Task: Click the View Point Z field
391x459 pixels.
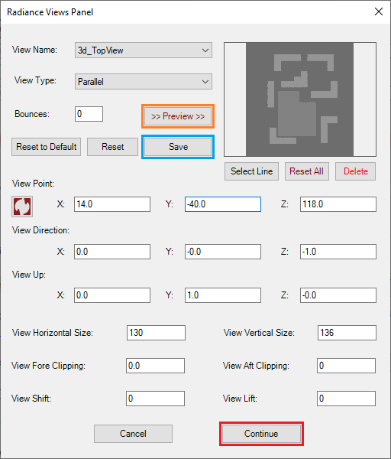Action: [x=338, y=204]
